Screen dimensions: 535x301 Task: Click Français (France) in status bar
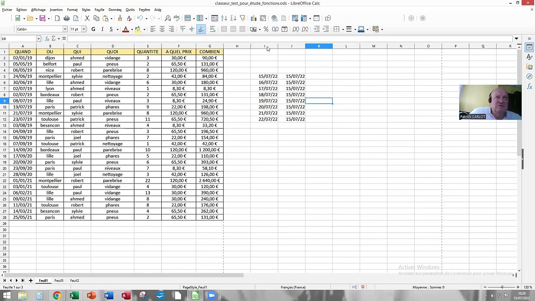point(293,287)
